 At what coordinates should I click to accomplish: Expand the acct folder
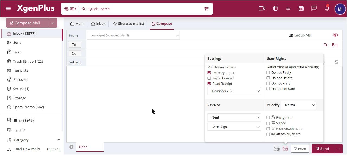(x=15, y=120)
